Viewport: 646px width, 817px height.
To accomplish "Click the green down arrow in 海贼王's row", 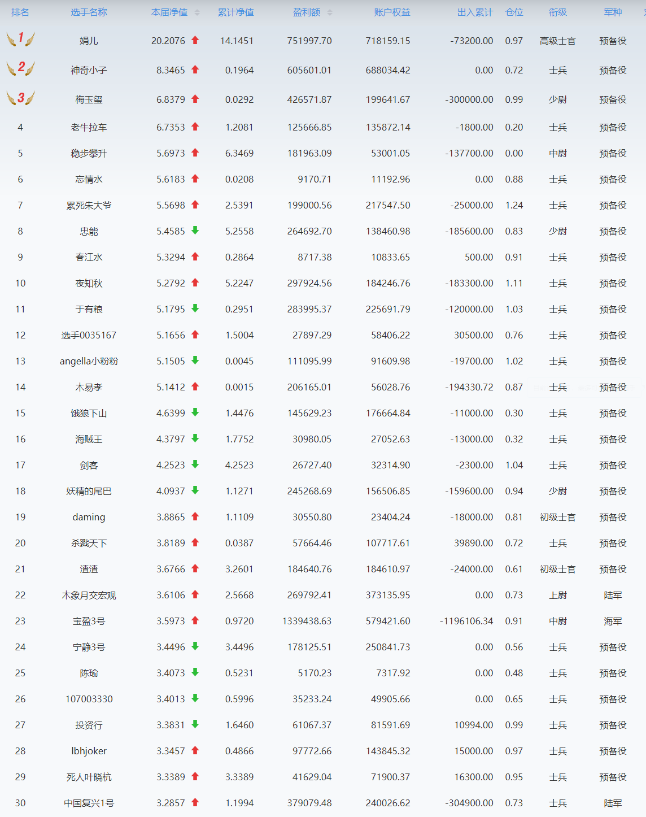I will click(x=195, y=438).
